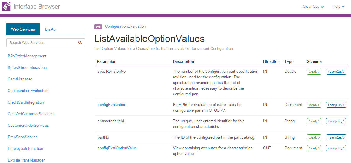Select the Web Services tab
Image resolution: width=351 pixels, height=163 pixels.
coord(23,29)
